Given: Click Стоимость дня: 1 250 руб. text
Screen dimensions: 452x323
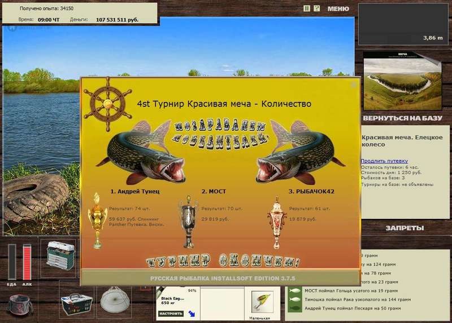Looking at the screenshot, I should pos(391,172).
